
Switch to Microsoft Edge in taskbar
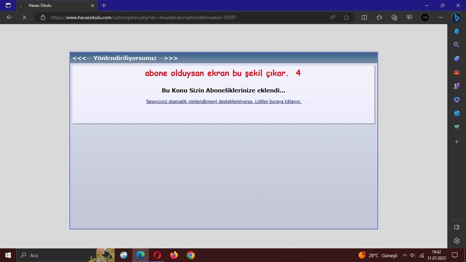[x=141, y=255]
